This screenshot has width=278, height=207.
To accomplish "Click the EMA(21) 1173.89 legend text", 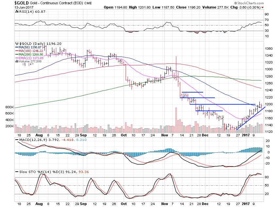I will click(x=31, y=58).
